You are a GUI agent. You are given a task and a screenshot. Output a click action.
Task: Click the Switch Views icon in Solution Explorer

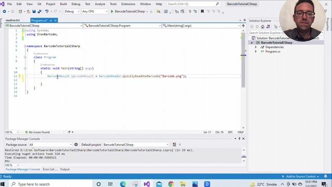click(268, 26)
